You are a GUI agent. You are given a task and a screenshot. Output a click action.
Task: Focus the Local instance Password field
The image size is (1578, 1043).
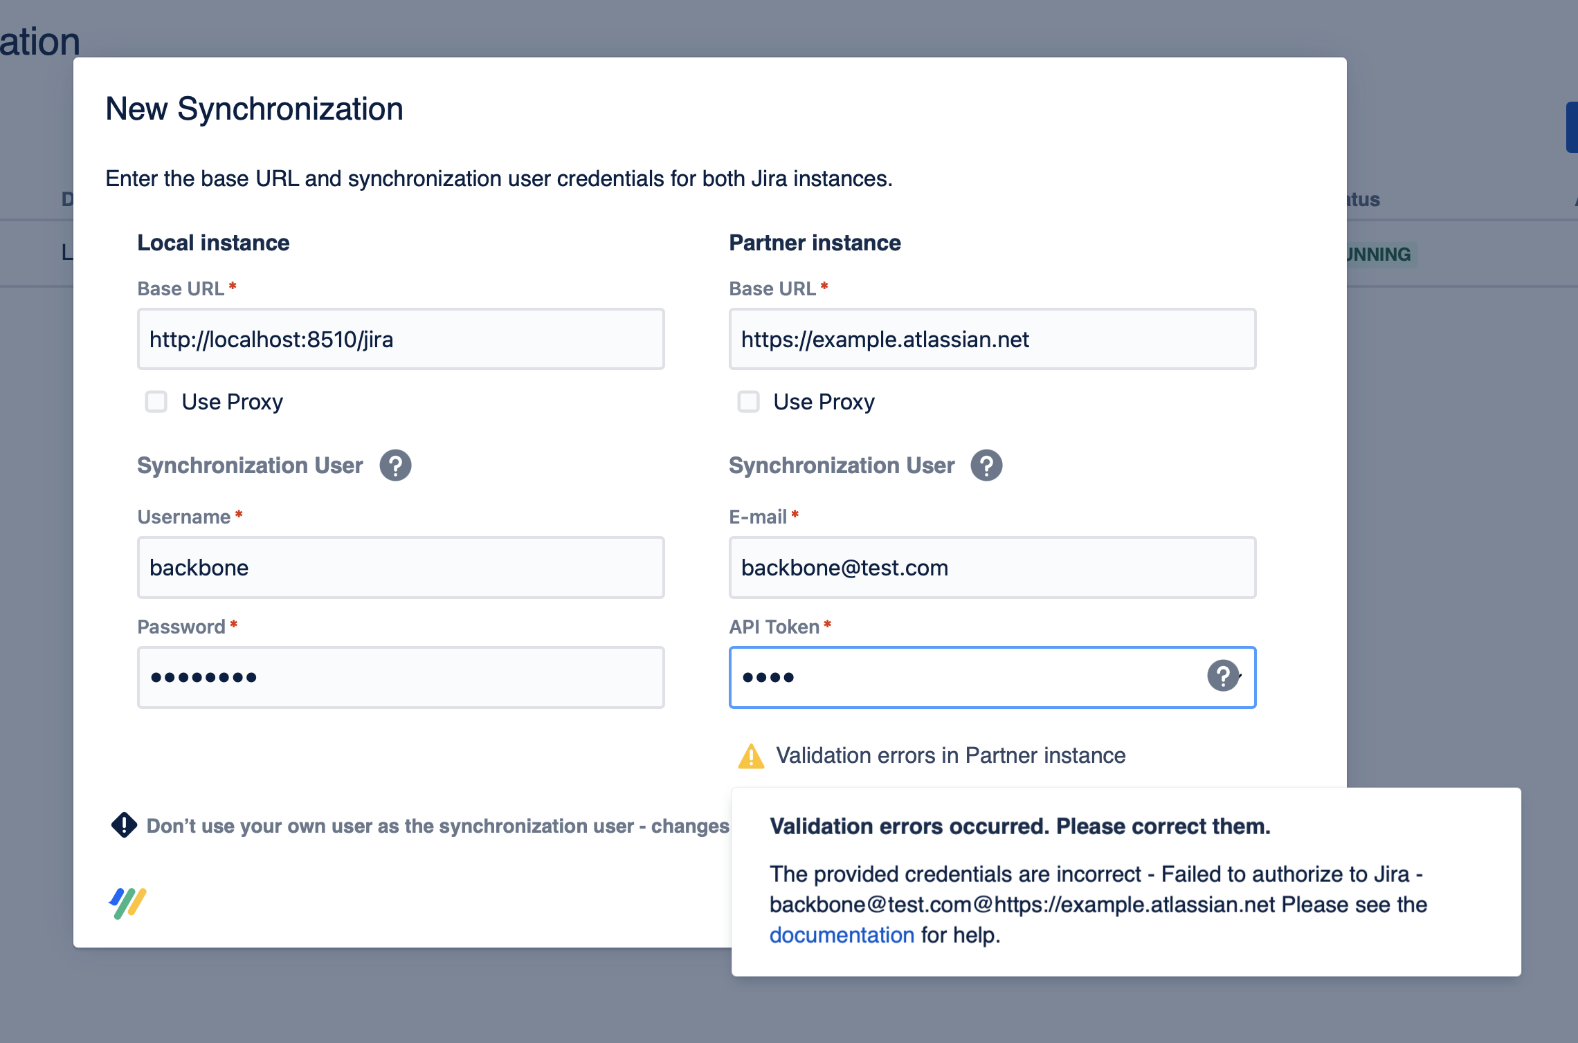coord(400,678)
